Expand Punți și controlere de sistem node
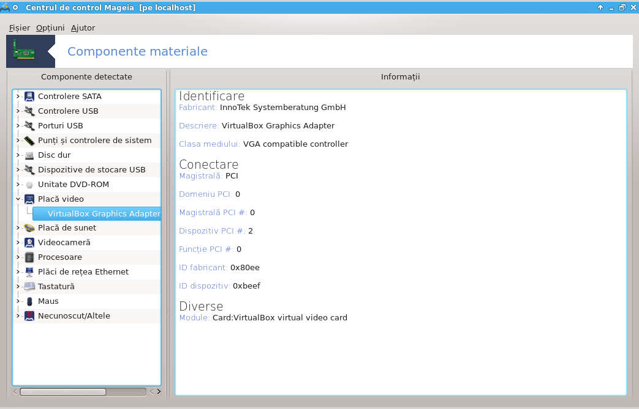The width and height of the screenshot is (639, 409). click(18, 140)
